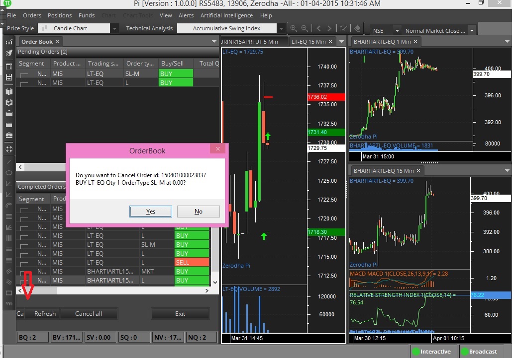
Task: Open the Accumulative Swing Index dropdown
Action: pos(281,28)
